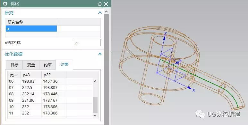248x125 pixels.
Task: Click p22 value 198.807
Action: [50, 88]
